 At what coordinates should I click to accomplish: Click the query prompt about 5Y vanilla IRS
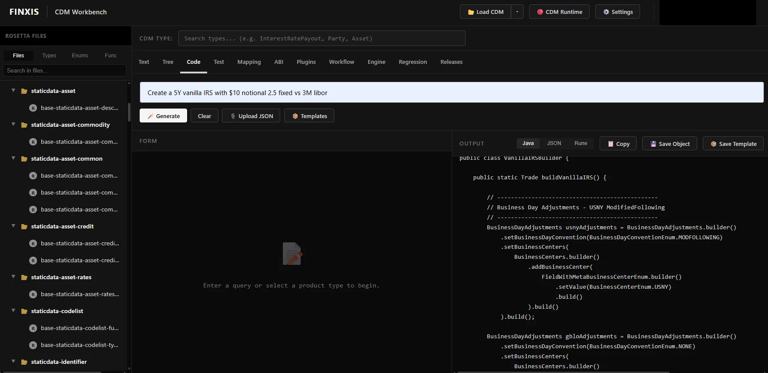[452, 92]
